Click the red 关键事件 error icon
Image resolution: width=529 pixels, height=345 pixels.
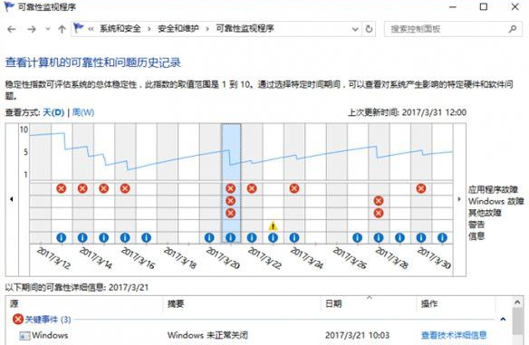[x=18, y=319]
